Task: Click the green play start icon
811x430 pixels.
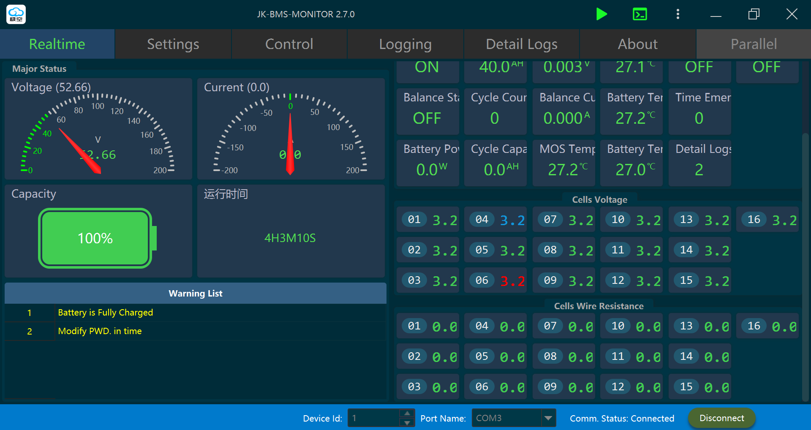Action: pyautogui.click(x=601, y=14)
